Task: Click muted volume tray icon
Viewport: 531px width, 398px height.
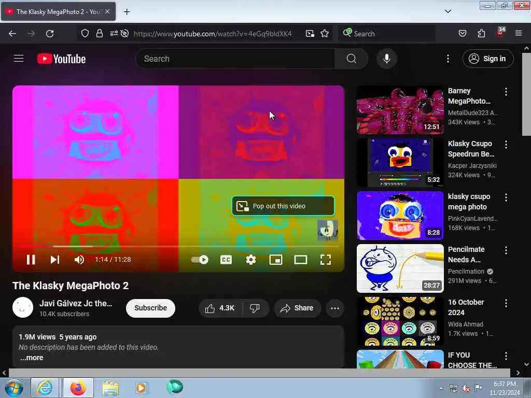Action: click(x=466, y=389)
